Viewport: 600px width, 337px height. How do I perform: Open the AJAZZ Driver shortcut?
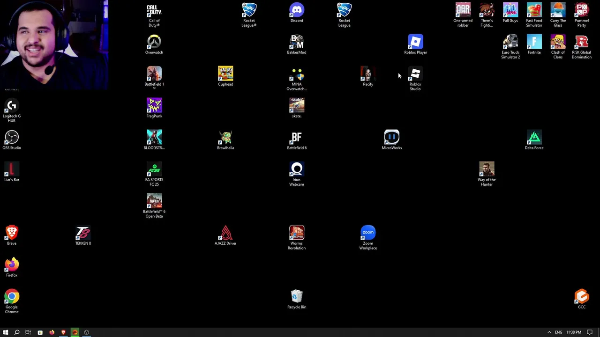pyautogui.click(x=225, y=235)
